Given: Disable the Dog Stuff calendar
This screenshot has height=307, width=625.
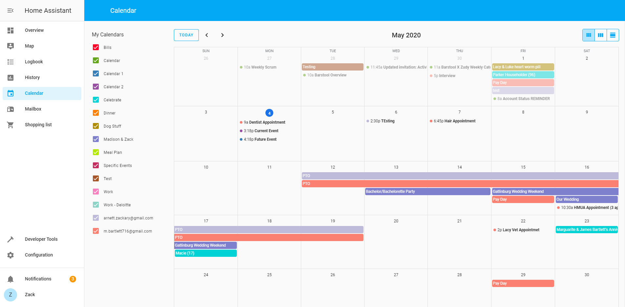Looking at the screenshot, I should tap(96, 126).
